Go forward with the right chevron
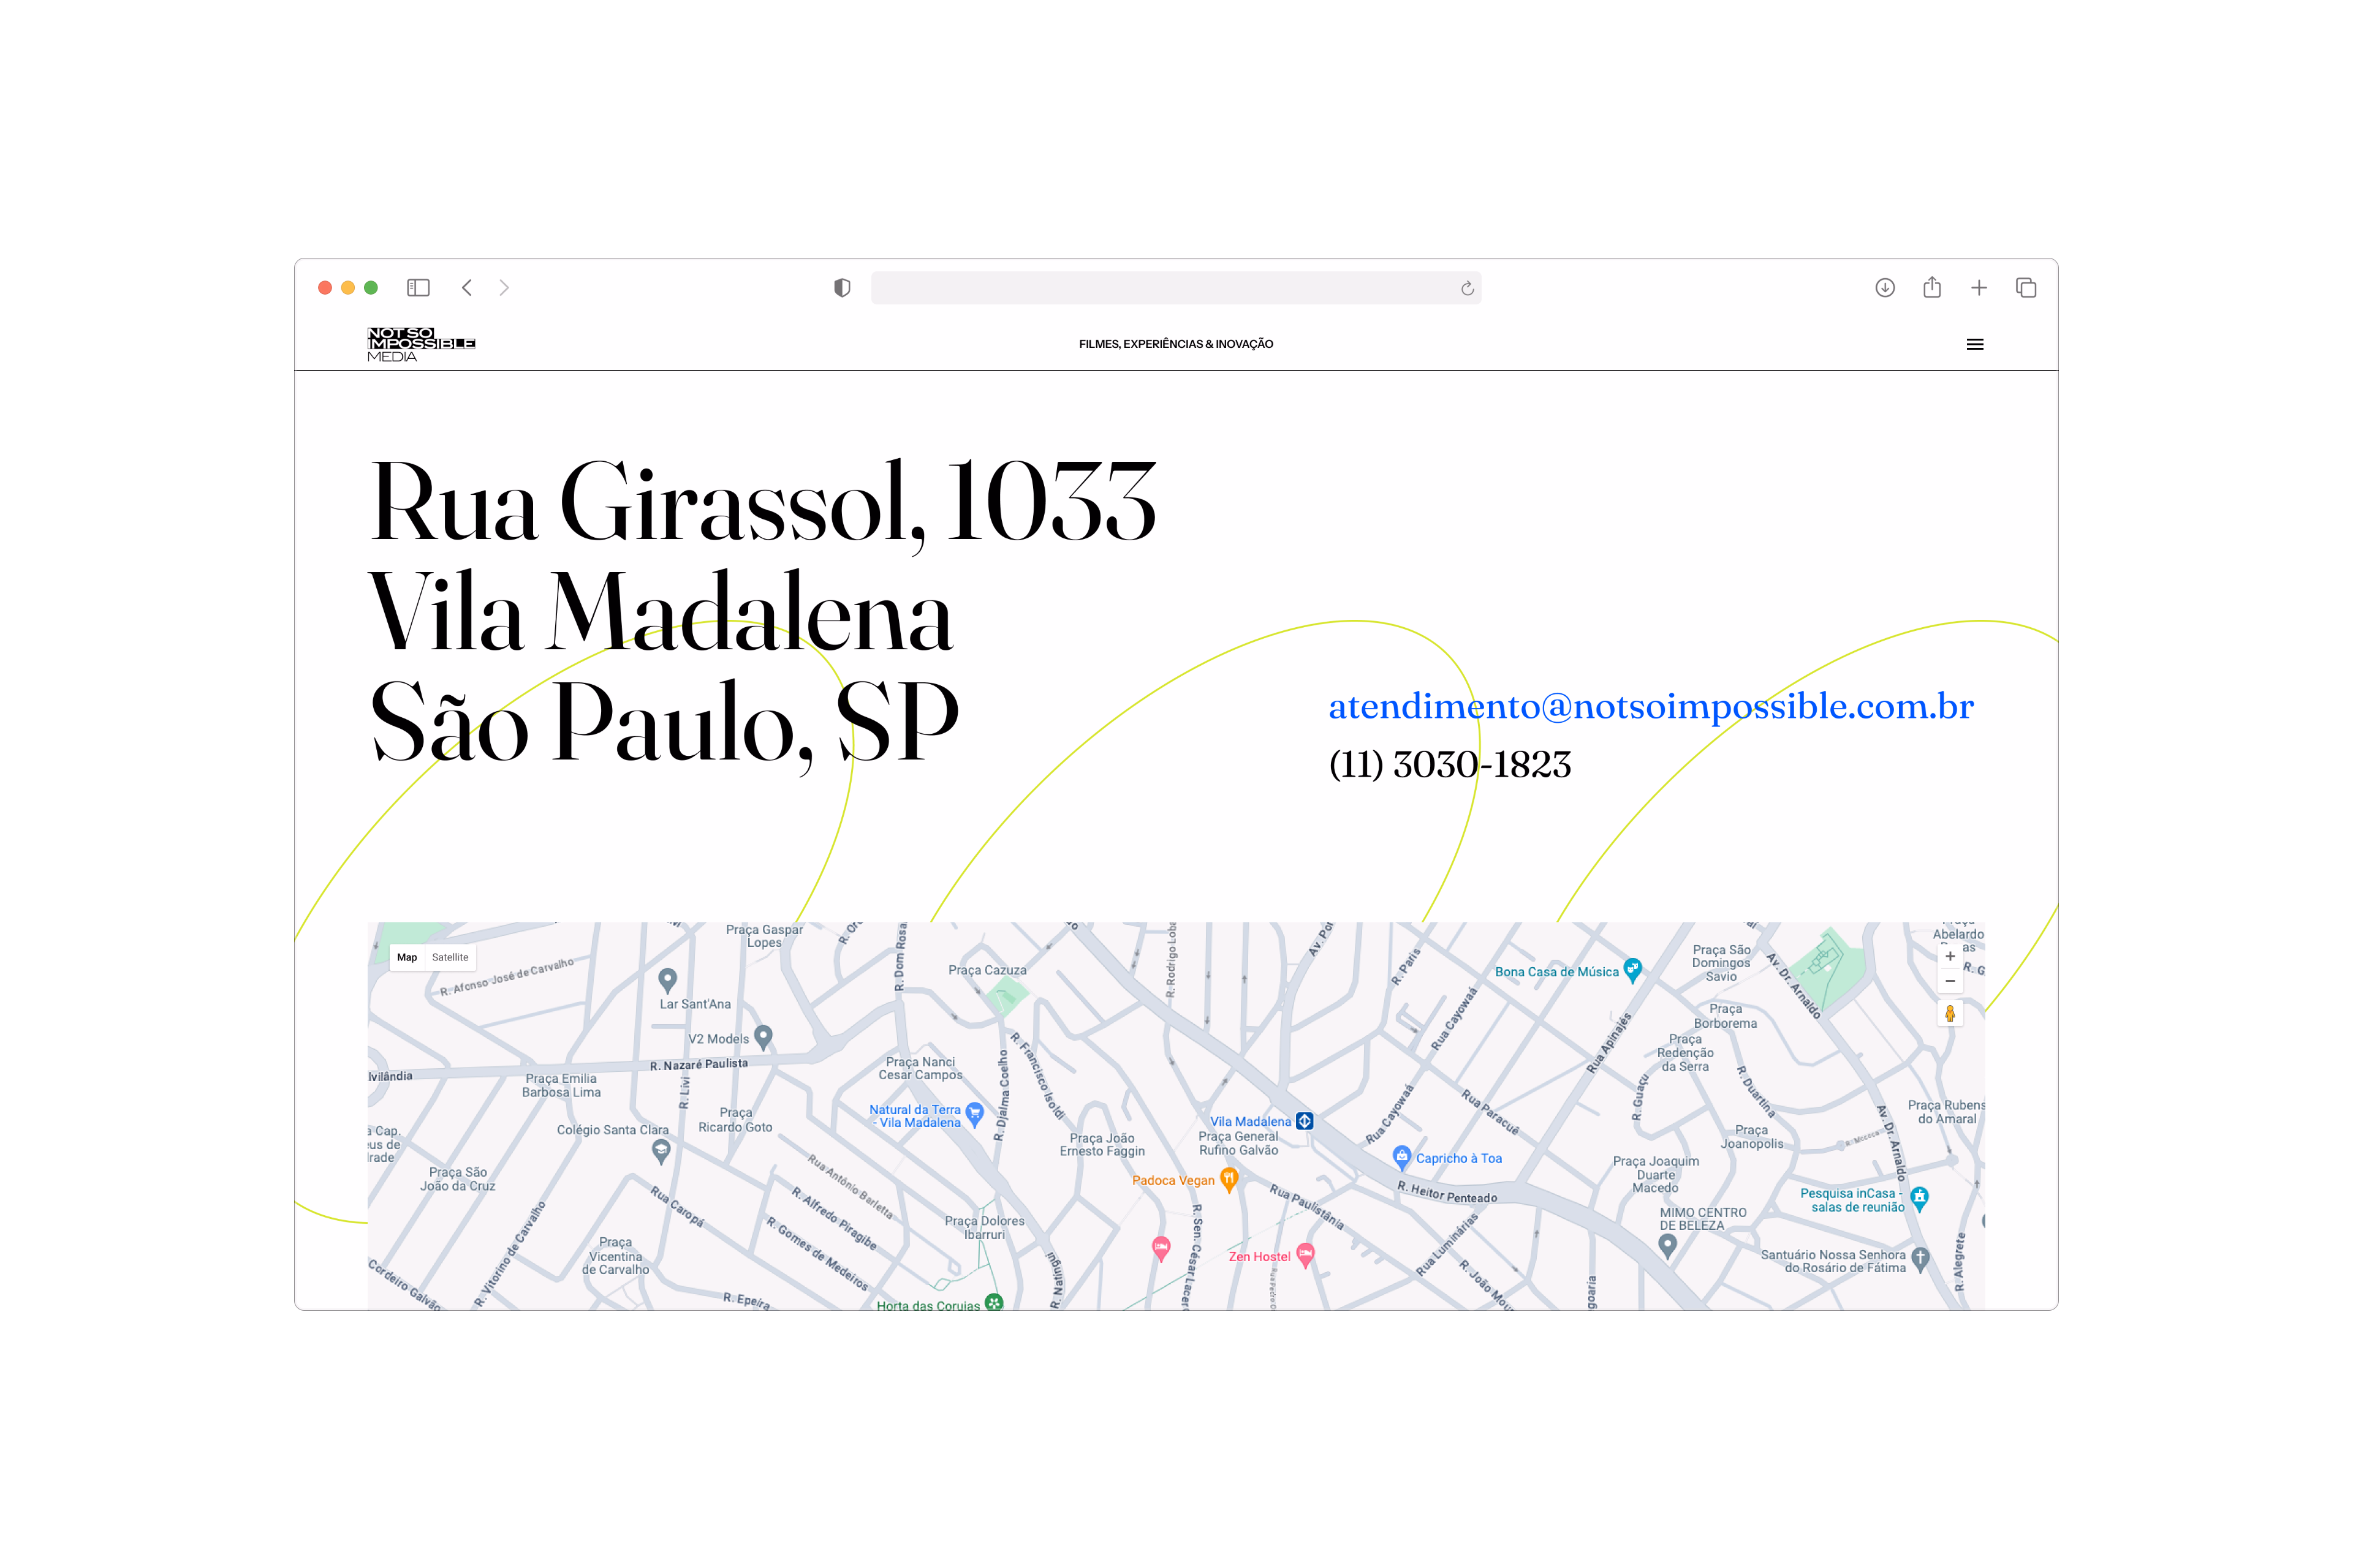 504,288
